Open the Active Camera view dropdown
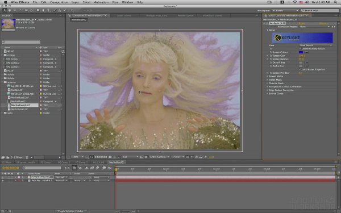 (159, 157)
